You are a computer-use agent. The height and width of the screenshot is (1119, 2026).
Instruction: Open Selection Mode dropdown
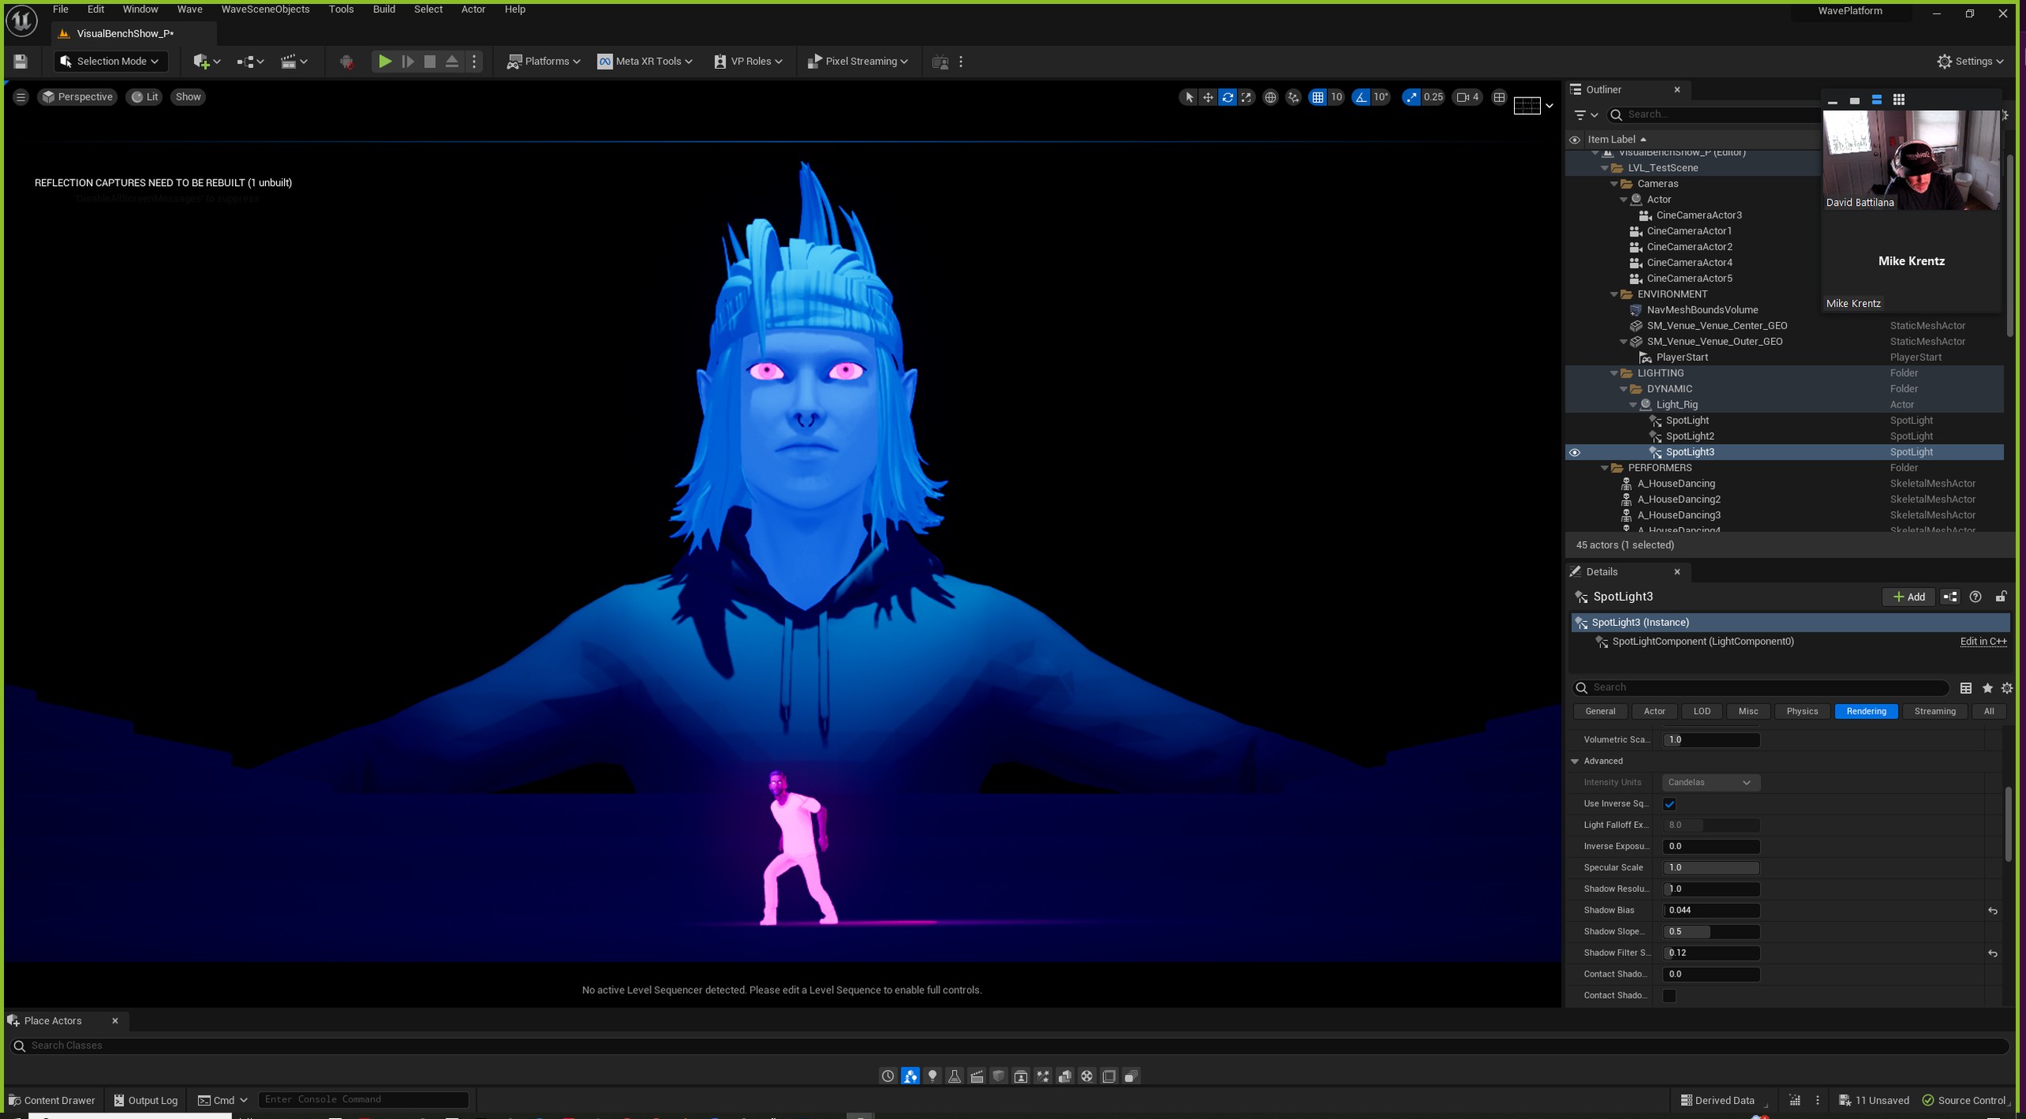click(x=109, y=61)
